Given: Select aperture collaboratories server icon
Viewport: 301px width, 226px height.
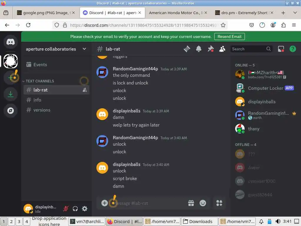Looking at the screenshot, I should (11, 61).
